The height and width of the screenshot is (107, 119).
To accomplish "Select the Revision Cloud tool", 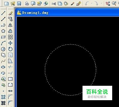I will (x=3, y=55).
